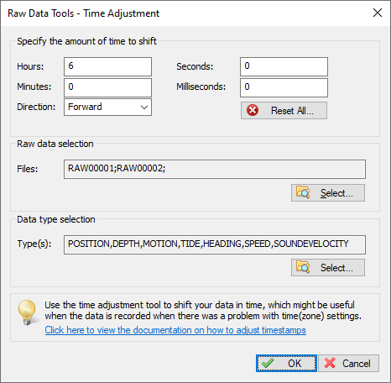
Task: Click the red X icon on Reset All
Action: tap(253, 110)
